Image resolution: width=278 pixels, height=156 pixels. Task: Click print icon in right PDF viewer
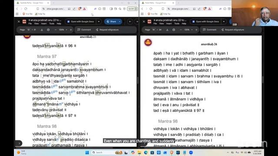[174, 30]
